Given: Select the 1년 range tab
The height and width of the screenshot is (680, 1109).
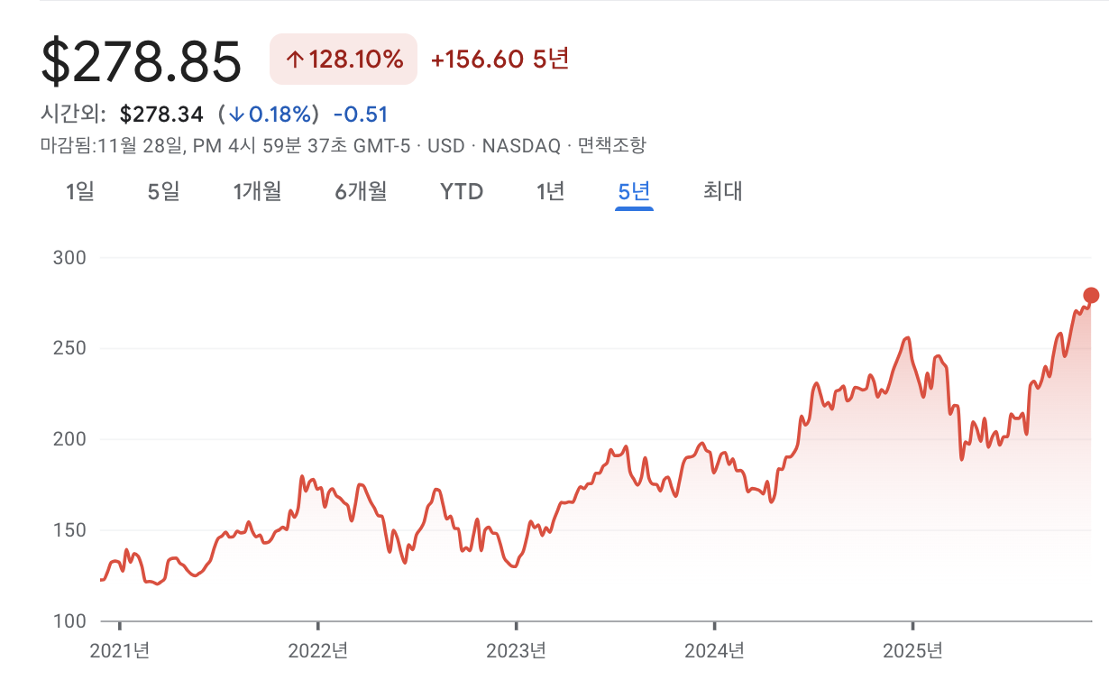Looking at the screenshot, I should (x=550, y=191).
